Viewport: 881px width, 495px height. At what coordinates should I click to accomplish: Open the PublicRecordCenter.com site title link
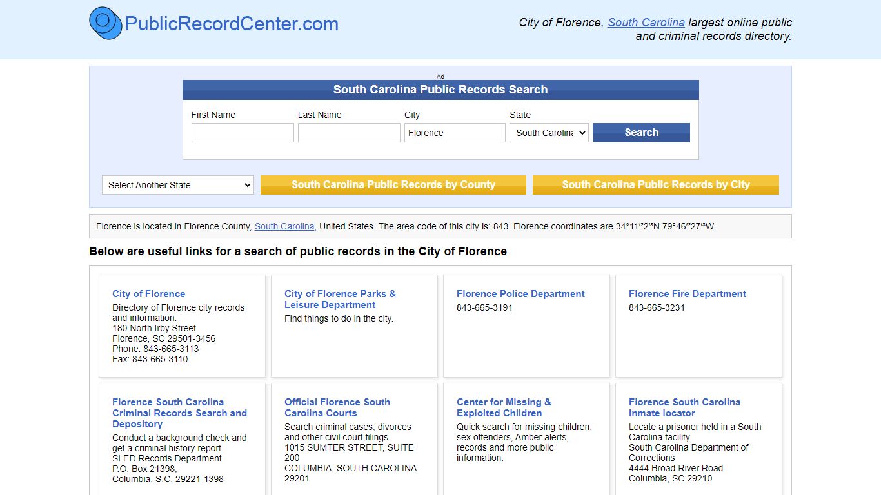tap(232, 24)
